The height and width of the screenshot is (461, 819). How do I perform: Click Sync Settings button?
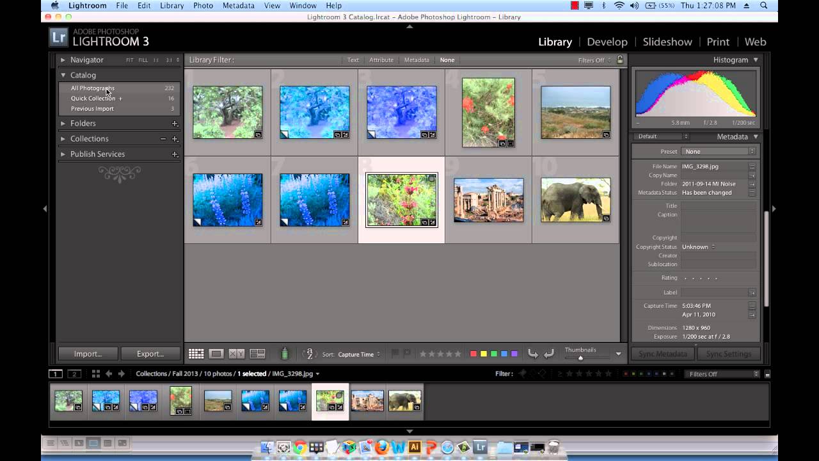728,354
